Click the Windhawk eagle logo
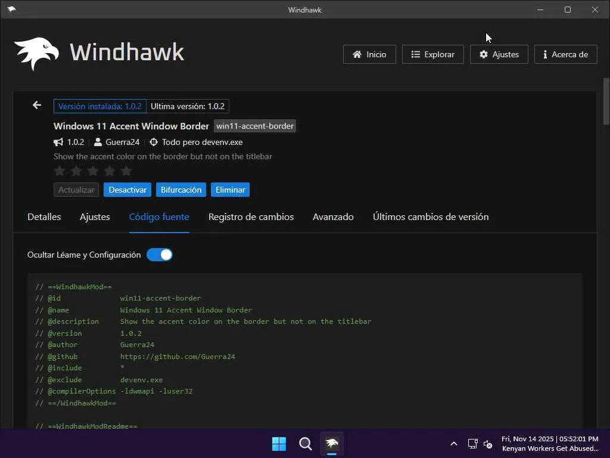This screenshot has width=610, height=458. click(36, 53)
